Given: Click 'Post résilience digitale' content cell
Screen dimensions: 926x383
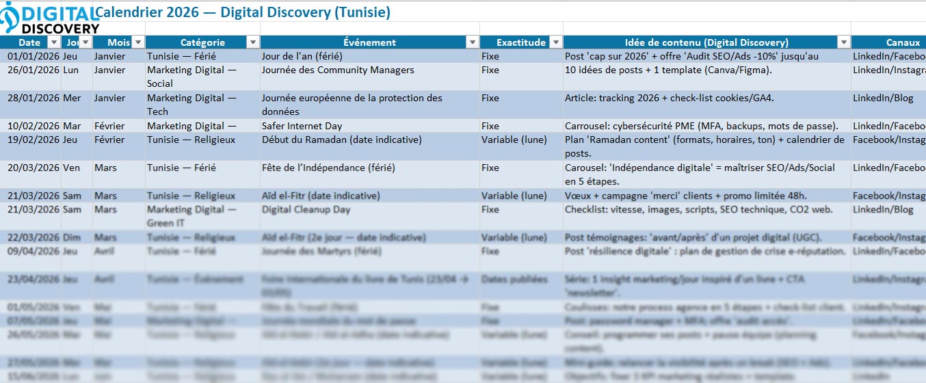Looking at the screenshot, I should (x=707, y=258).
